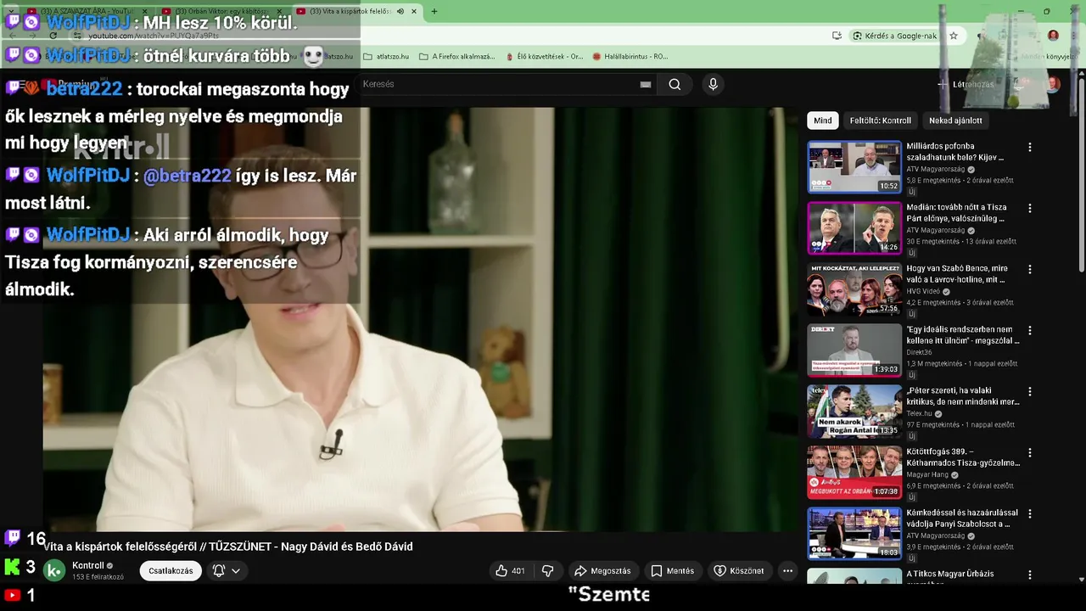Like the video with thumbs up
Image resolution: width=1086 pixels, height=611 pixels.
[501, 571]
